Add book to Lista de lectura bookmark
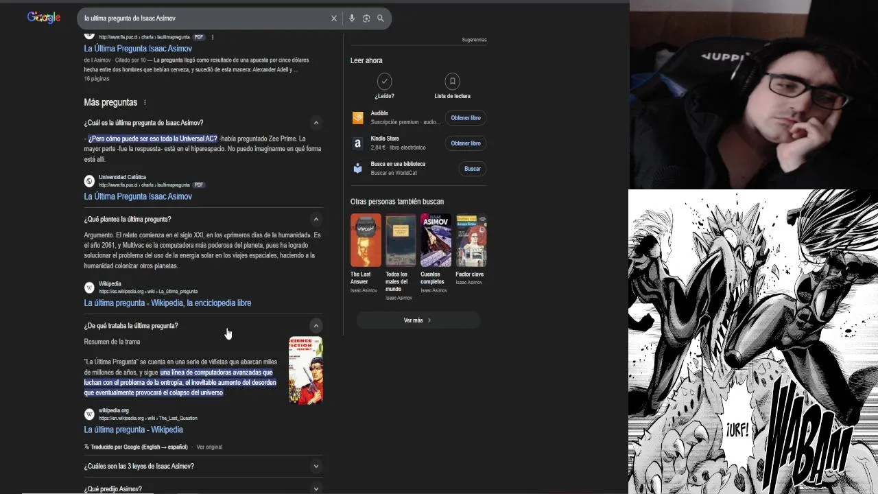This screenshot has height=494, width=878. (452, 81)
